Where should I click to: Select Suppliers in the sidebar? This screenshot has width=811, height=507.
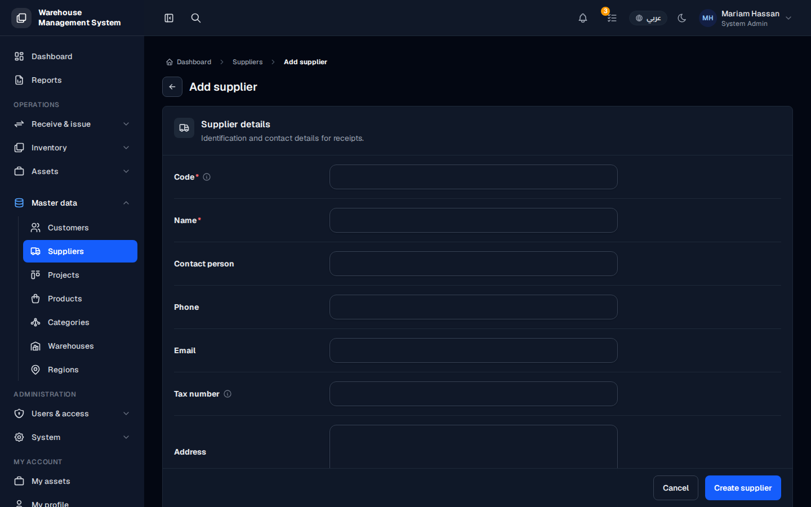tap(80, 251)
